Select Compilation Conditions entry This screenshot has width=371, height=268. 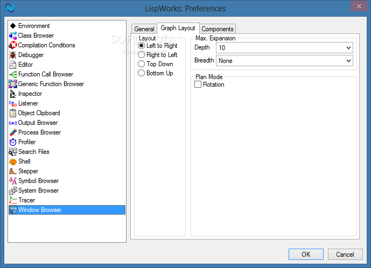pos(47,45)
